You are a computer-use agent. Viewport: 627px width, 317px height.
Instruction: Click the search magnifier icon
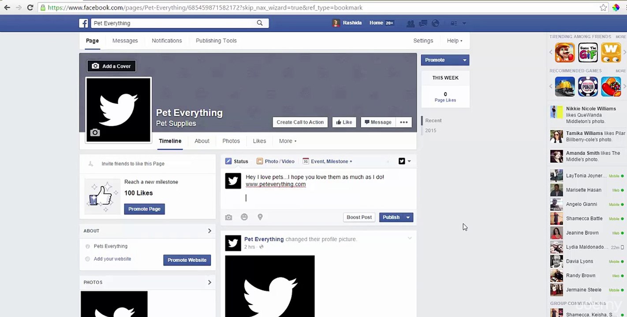260,23
